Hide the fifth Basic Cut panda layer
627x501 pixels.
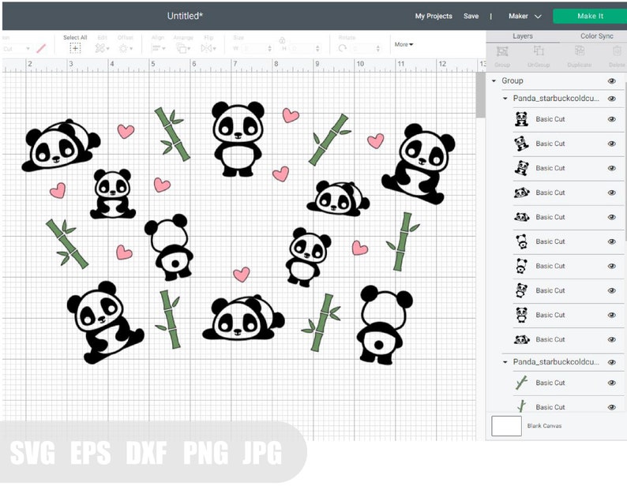(x=611, y=217)
